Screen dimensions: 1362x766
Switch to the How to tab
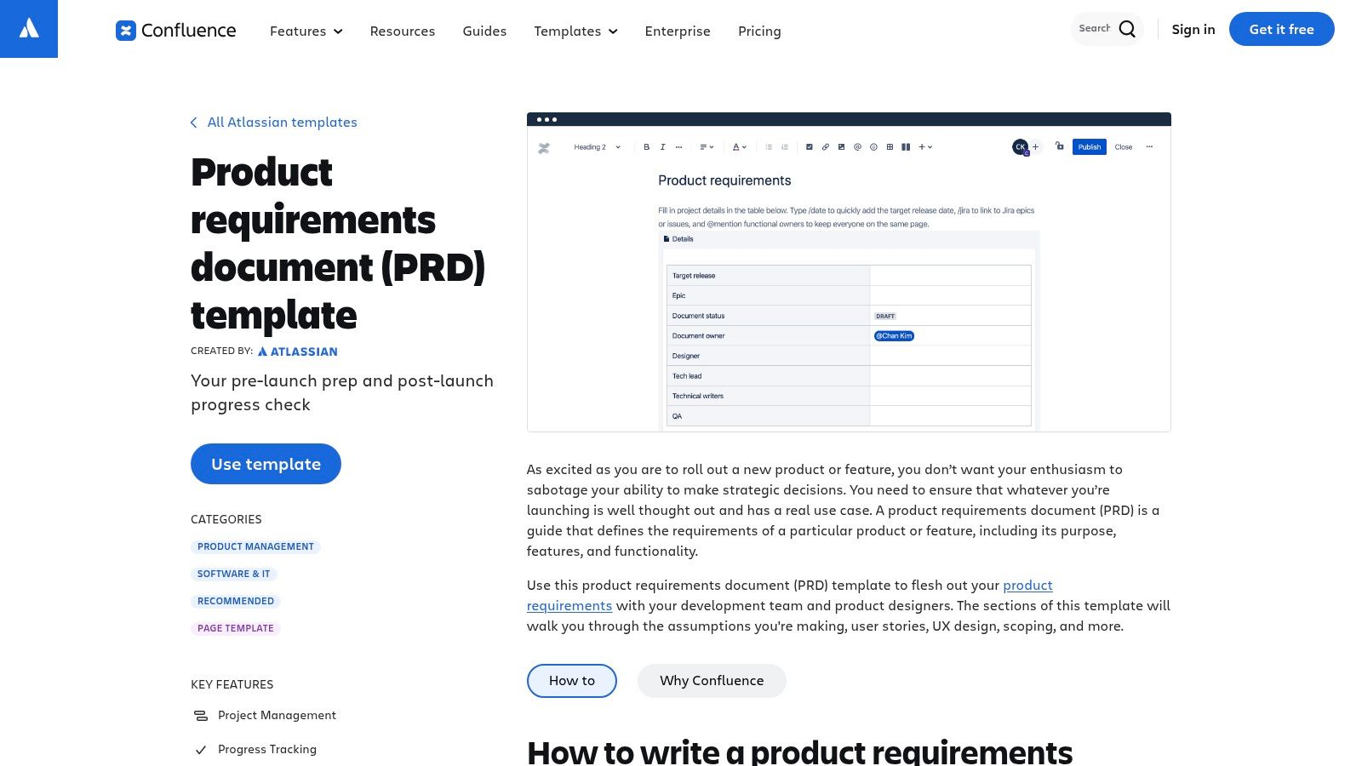[x=572, y=681]
